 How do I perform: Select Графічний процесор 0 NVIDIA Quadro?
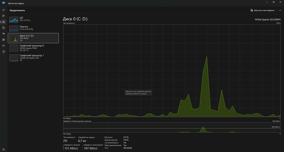[33, 48]
